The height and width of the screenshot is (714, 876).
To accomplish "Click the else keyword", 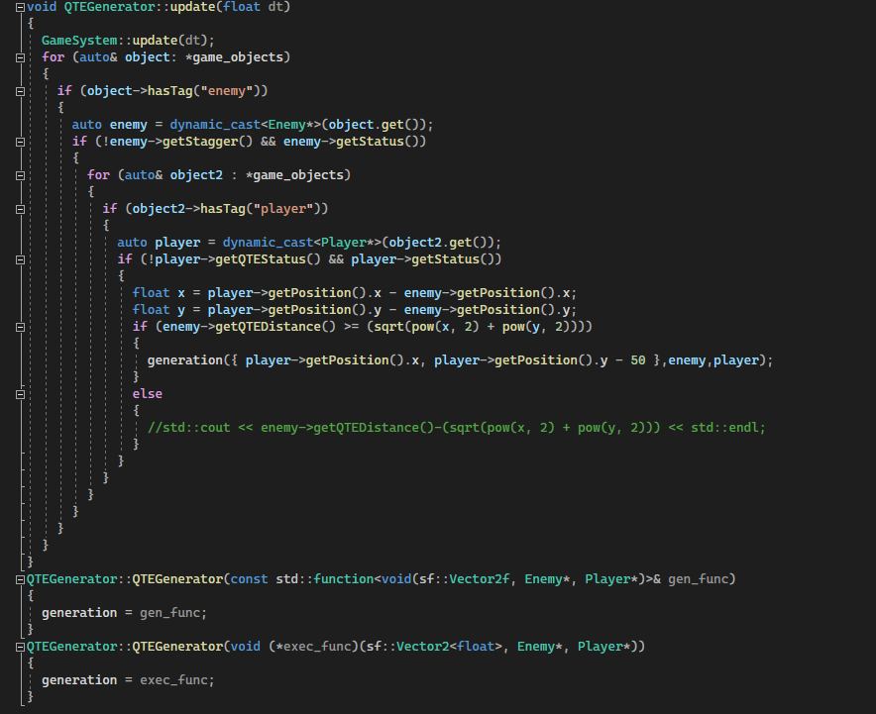I will click(x=148, y=393).
